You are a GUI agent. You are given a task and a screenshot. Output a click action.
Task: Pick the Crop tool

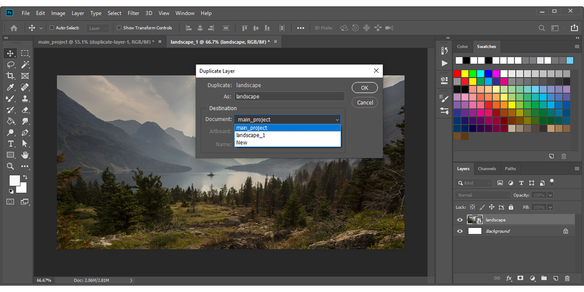[10, 76]
